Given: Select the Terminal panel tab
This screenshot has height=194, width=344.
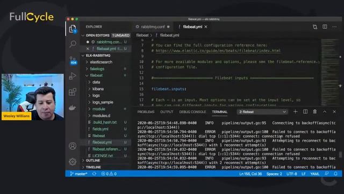Looking at the screenshot, I should coord(220,112).
